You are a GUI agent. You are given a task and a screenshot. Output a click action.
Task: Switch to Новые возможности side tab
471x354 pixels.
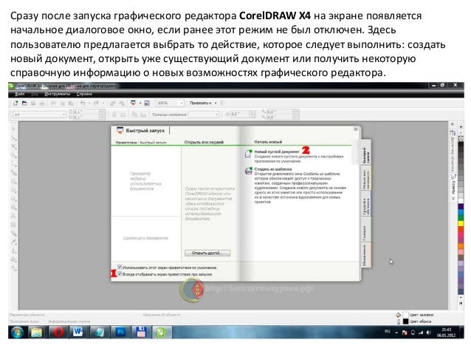pos(365,179)
